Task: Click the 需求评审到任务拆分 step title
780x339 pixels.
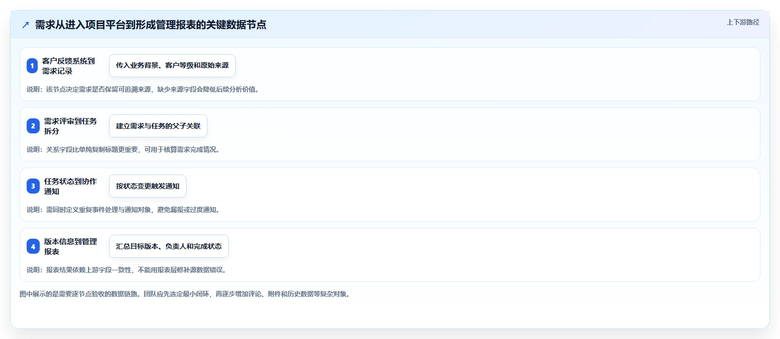Action: [x=70, y=126]
